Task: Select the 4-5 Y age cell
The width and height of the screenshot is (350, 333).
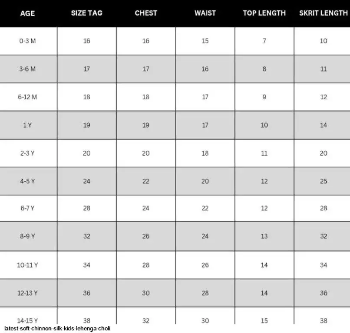Action: coord(27,181)
